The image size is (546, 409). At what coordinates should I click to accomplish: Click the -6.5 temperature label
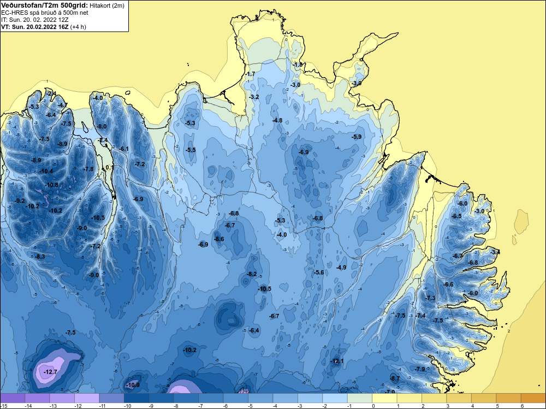point(456,216)
